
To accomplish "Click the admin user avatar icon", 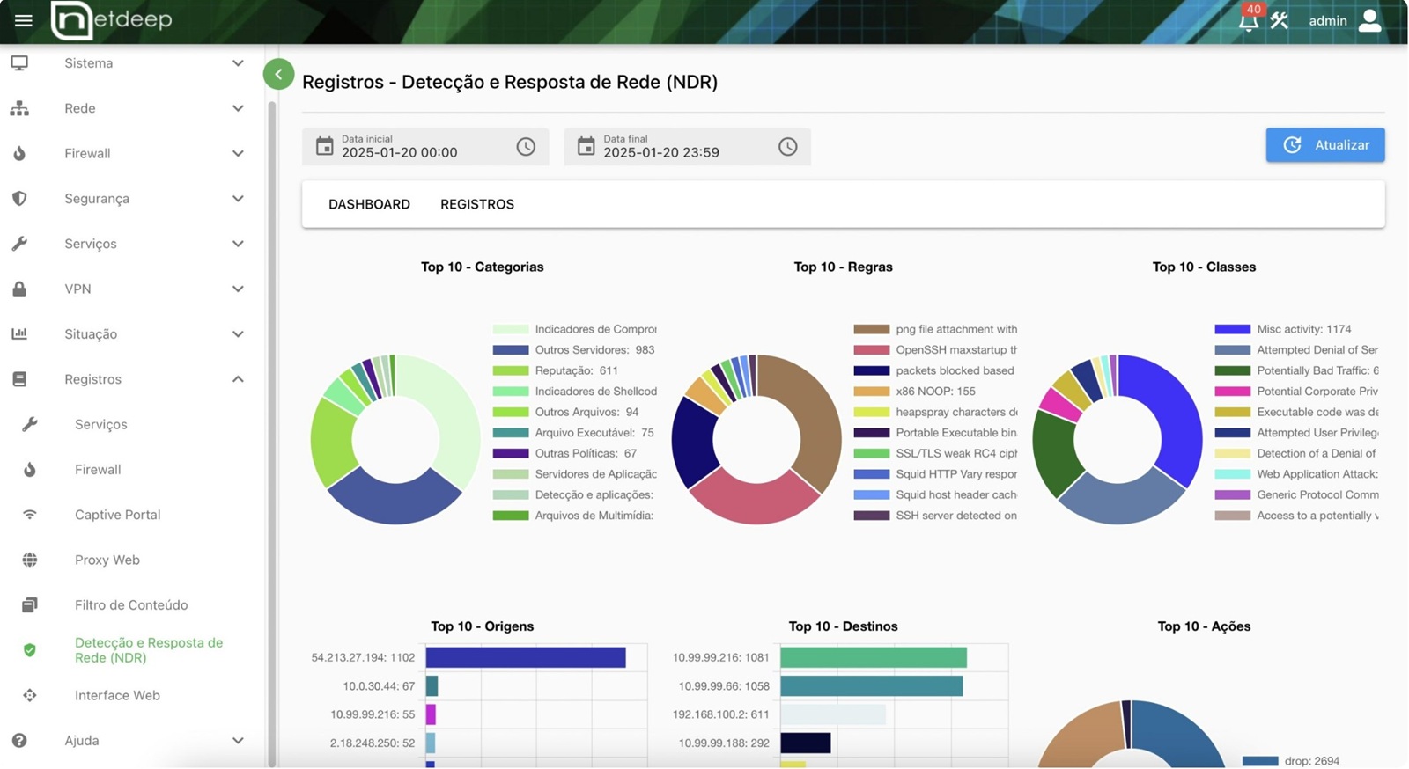I will click(1370, 20).
